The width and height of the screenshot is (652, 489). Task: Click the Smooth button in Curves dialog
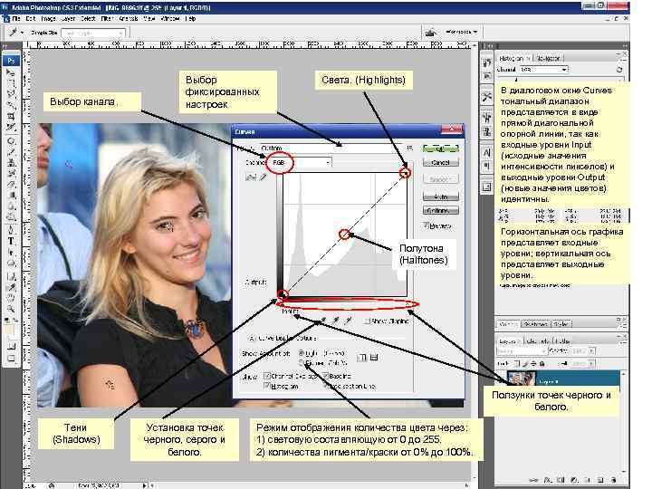coord(441,179)
